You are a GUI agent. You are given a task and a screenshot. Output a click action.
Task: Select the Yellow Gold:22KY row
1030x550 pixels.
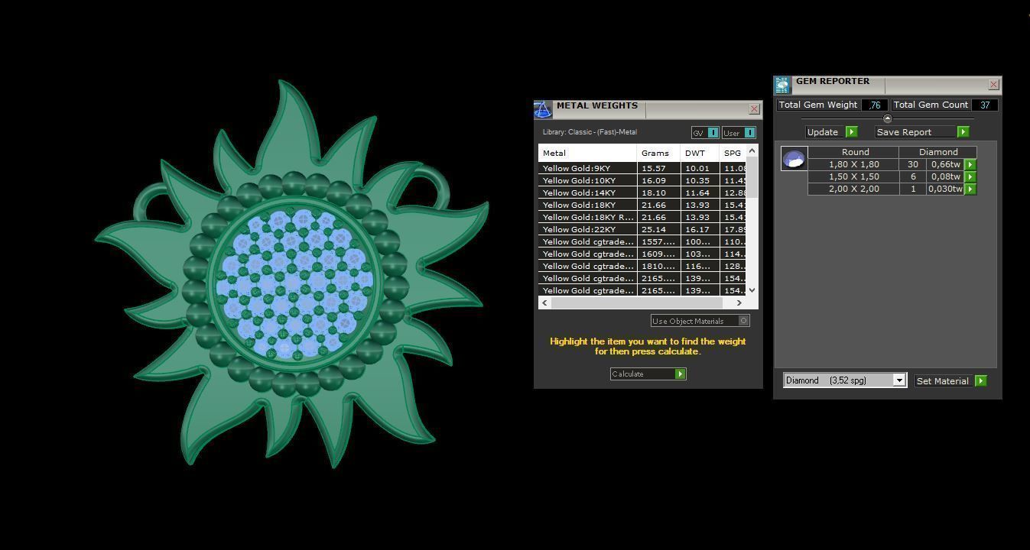tap(642, 229)
